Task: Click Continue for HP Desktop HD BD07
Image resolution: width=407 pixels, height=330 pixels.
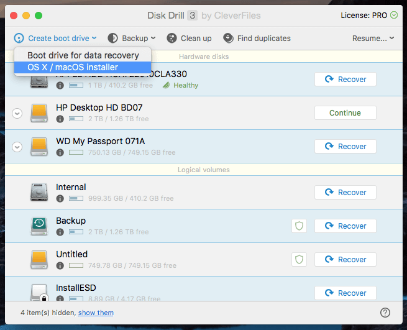Action: coord(345,112)
